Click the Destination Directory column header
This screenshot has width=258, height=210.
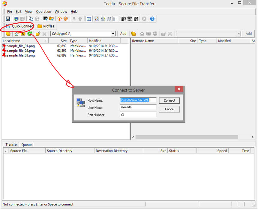[119, 151]
